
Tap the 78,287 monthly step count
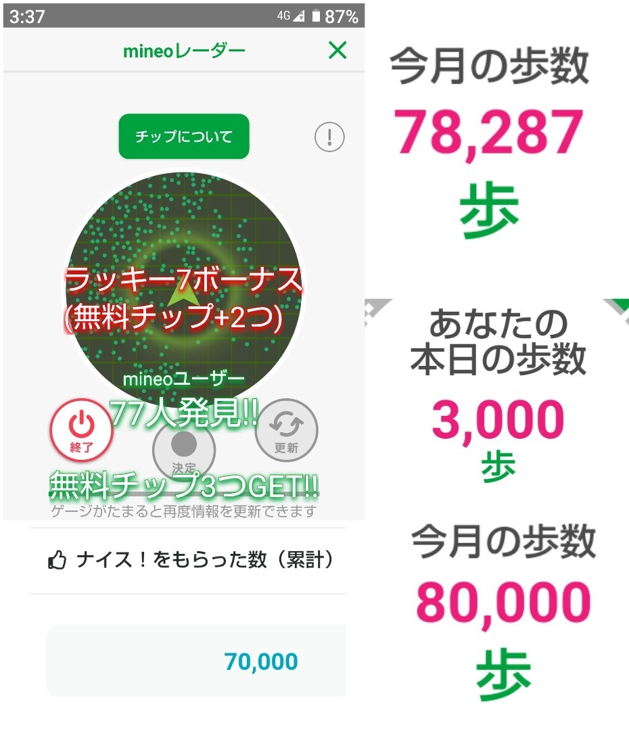[x=488, y=131]
